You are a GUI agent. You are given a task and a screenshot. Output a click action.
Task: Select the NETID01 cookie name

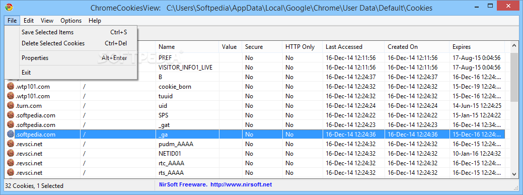(x=170, y=154)
